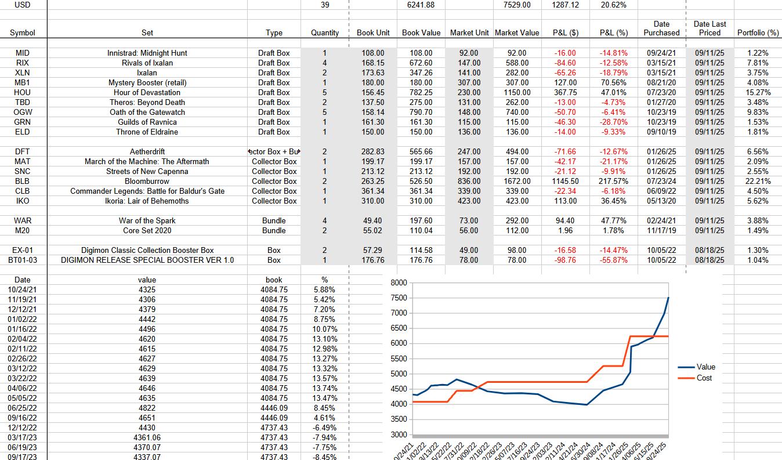Click the "Core Set 2020" set cell

coord(147,230)
